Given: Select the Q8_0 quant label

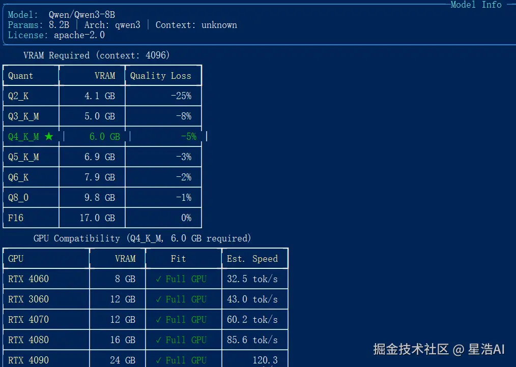Looking at the screenshot, I should pos(18,198).
